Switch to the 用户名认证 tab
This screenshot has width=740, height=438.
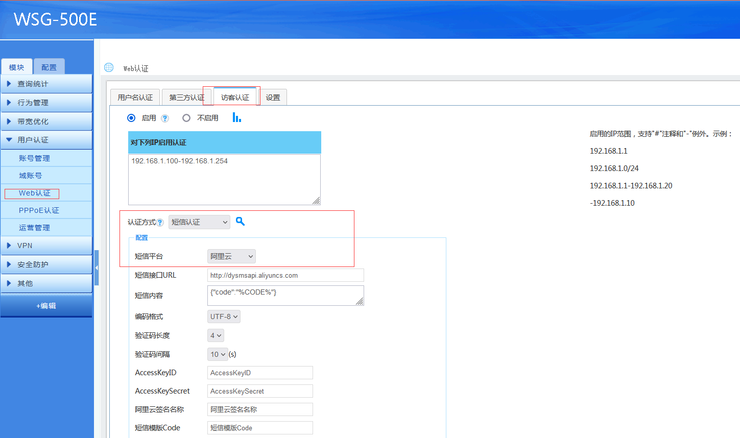click(x=135, y=98)
